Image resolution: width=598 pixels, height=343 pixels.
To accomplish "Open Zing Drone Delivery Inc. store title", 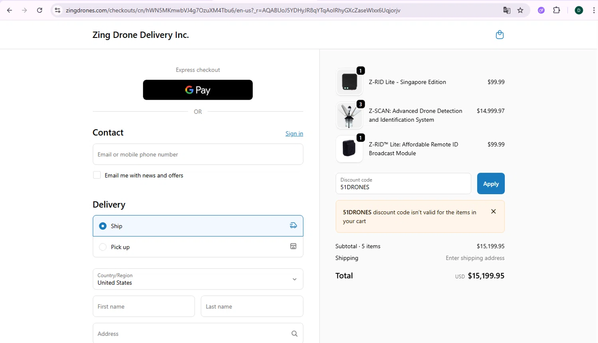I will coord(141,35).
